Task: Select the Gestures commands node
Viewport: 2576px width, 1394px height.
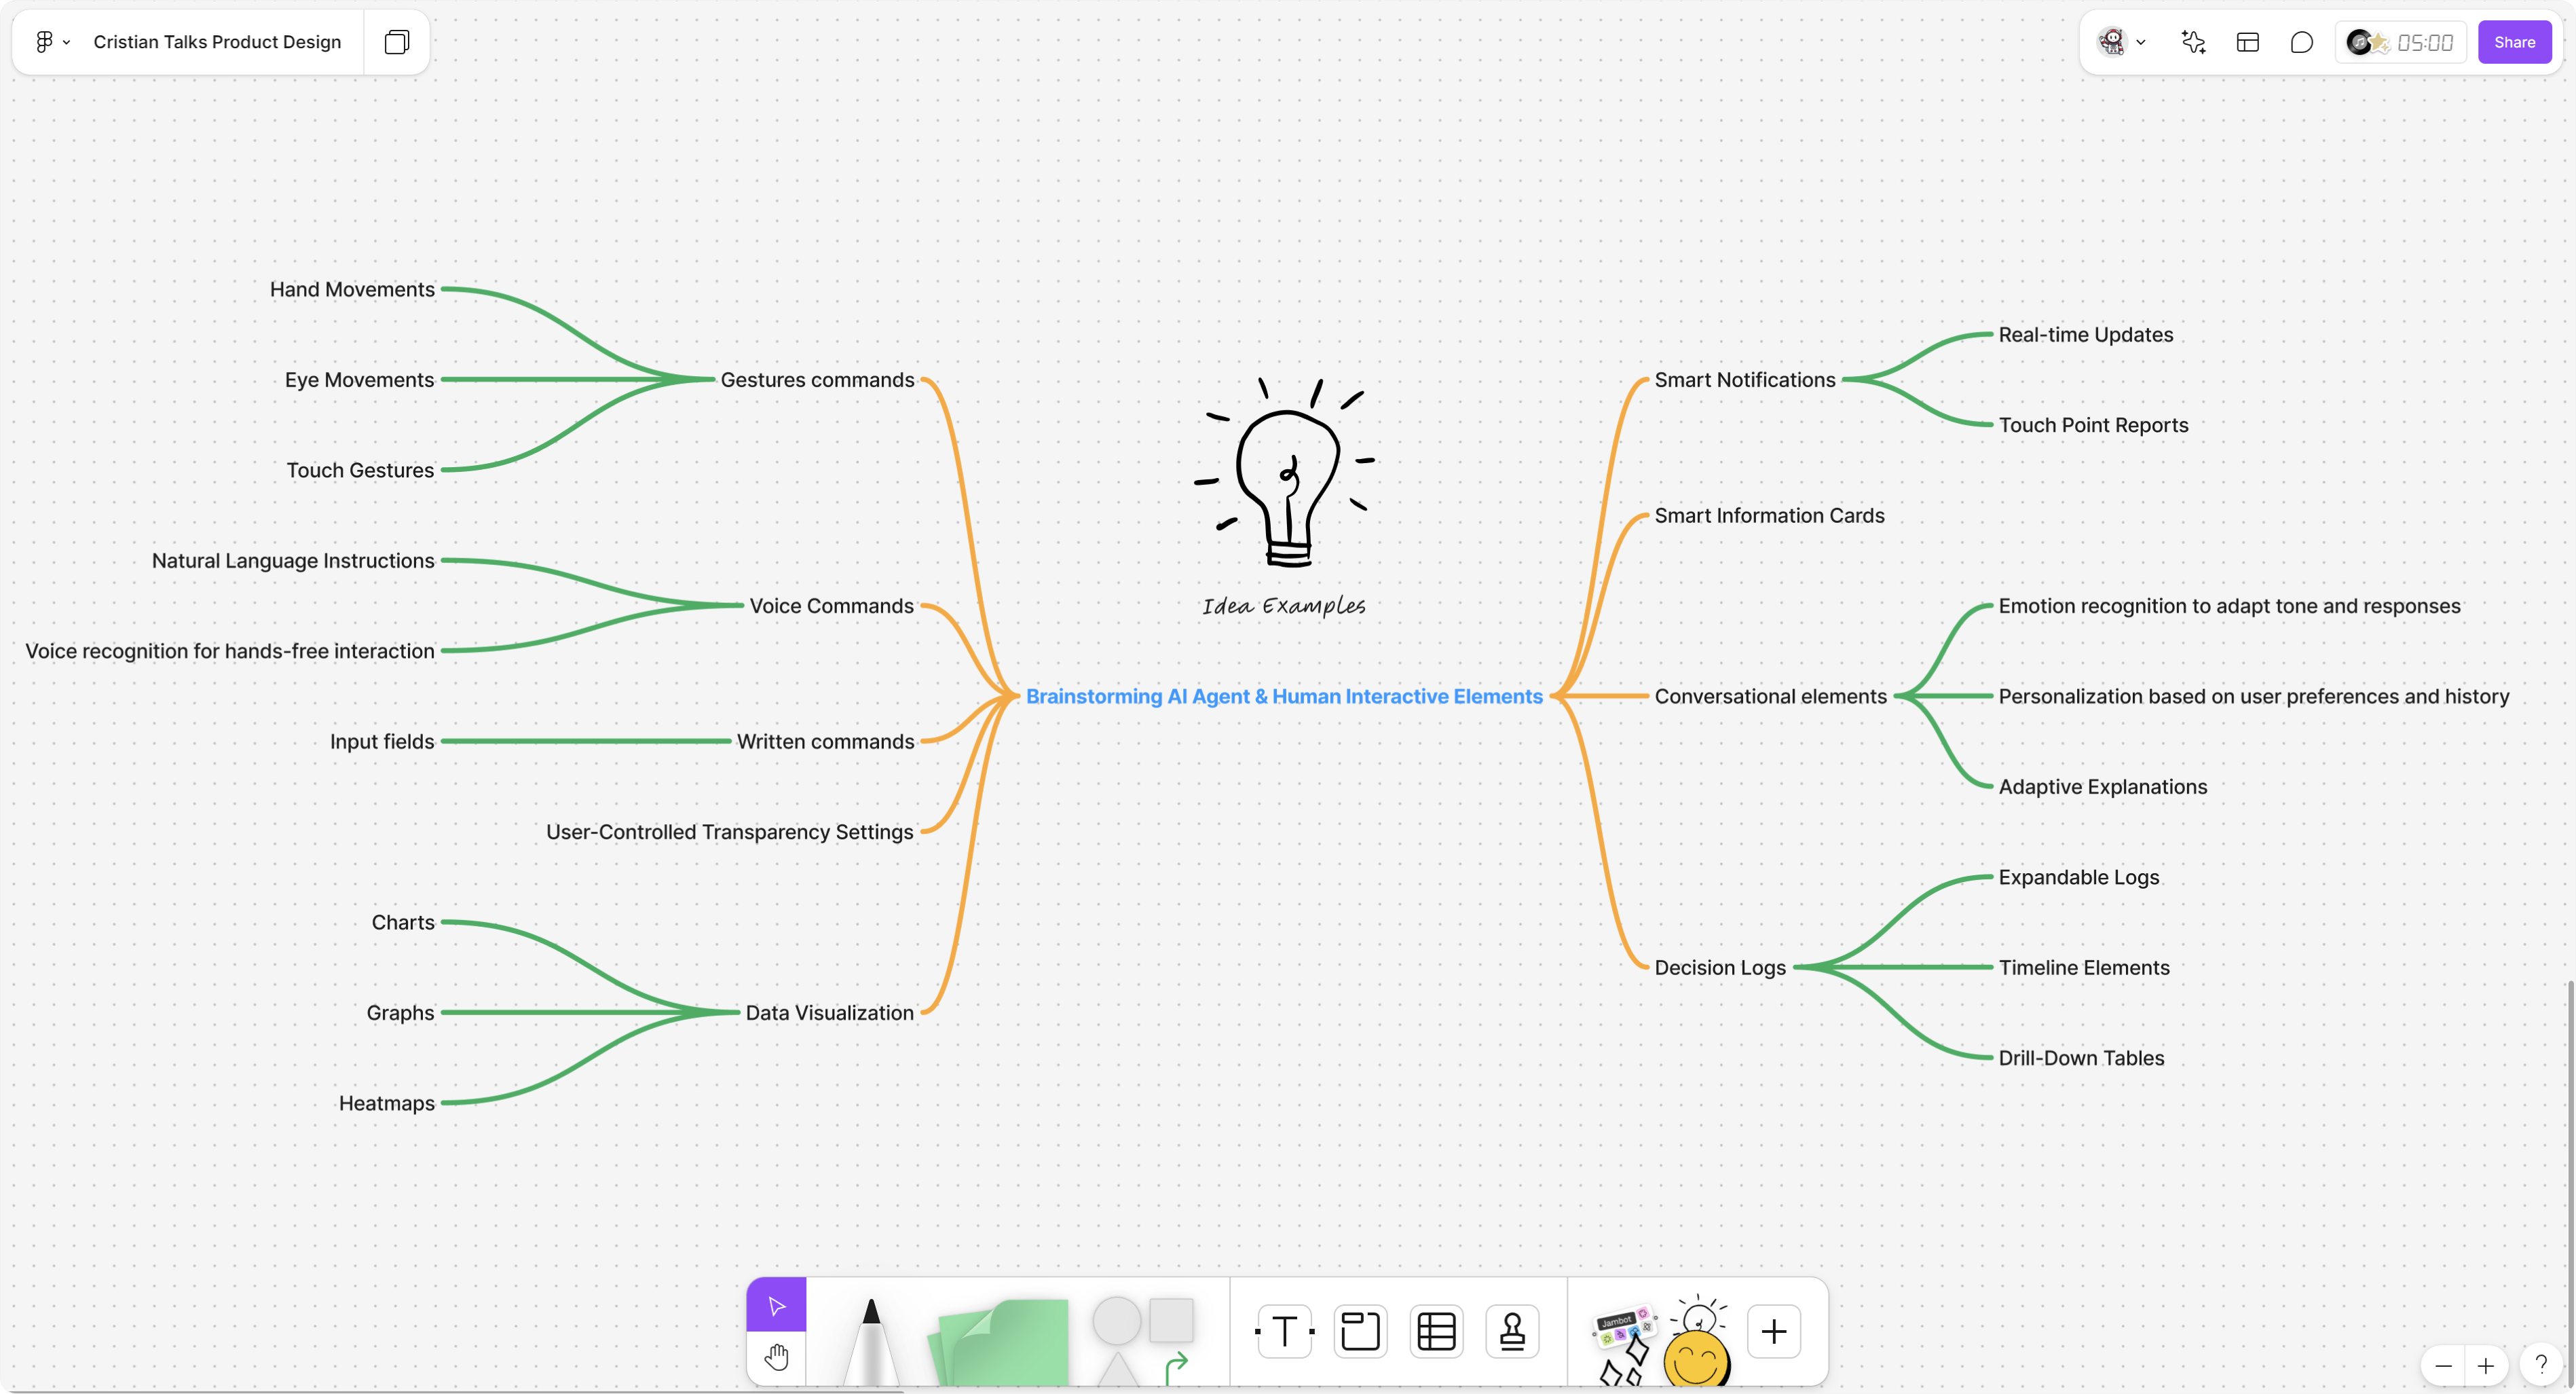Action: pyautogui.click(x=817, y=380)
